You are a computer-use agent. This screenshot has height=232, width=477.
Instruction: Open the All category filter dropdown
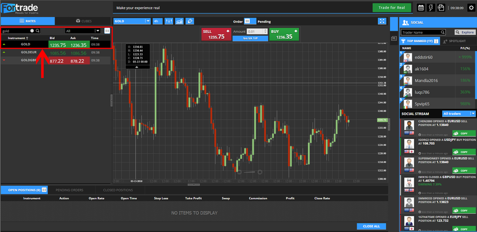[x=83, y=31]
